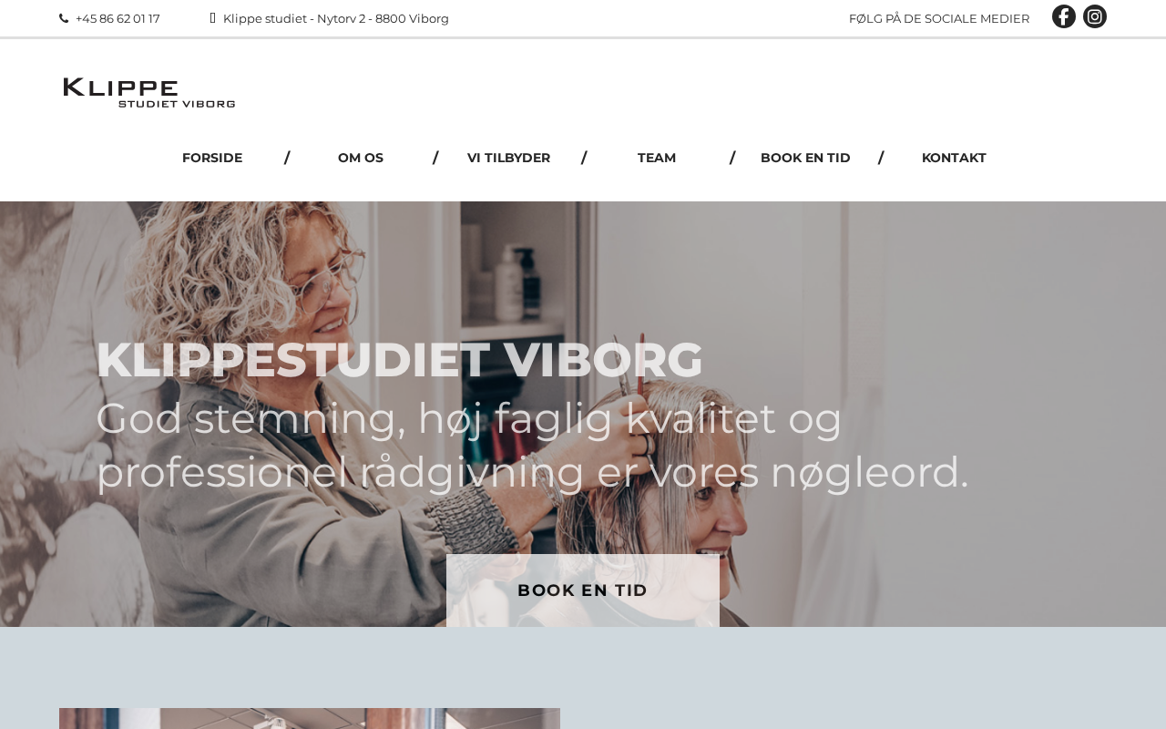Open the Team menu item
1166x729 pixels.
(657, 158)
